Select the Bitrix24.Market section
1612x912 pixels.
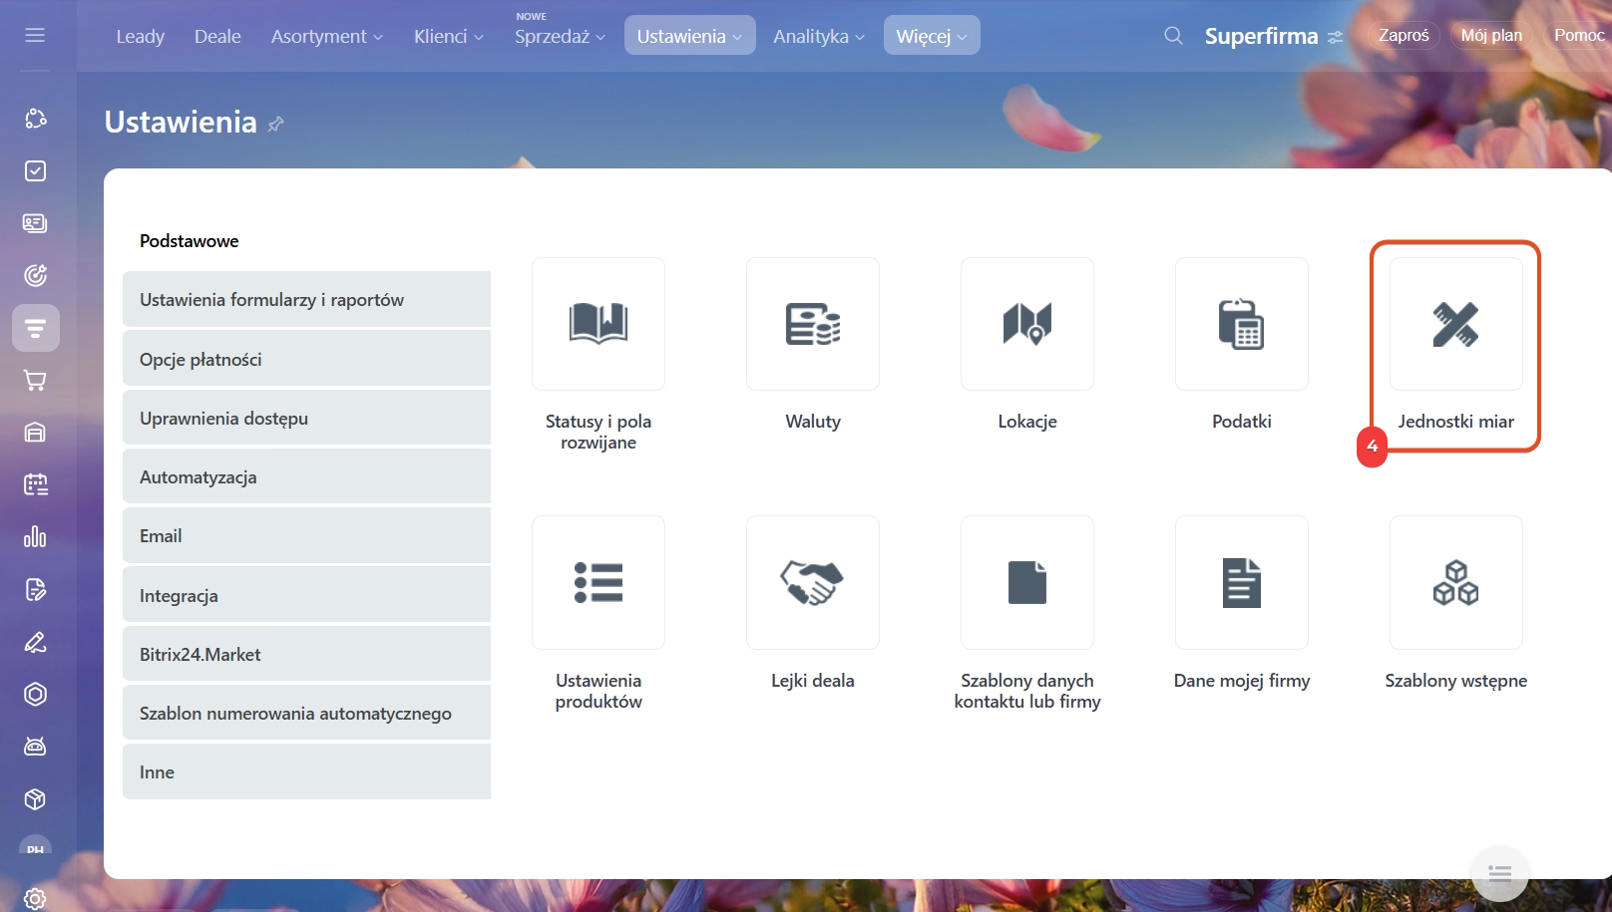click(x=306, y=654)
